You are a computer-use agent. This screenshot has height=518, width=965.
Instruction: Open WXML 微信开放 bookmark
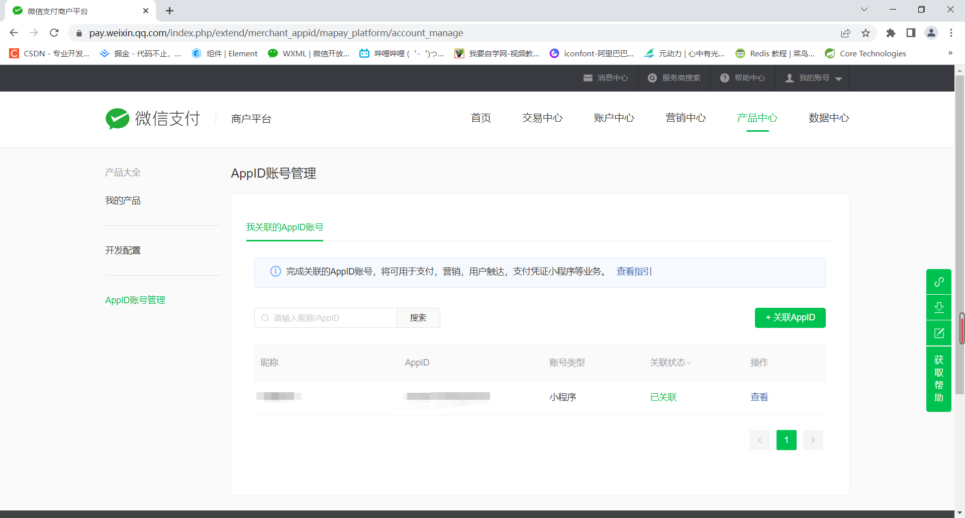309,53
